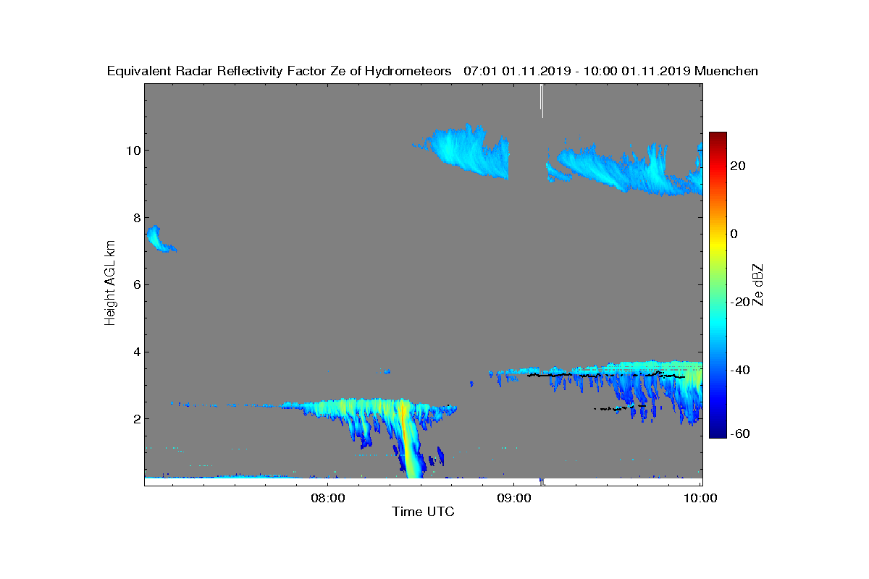Click the height tick label '4'

(x=136, y=352)
